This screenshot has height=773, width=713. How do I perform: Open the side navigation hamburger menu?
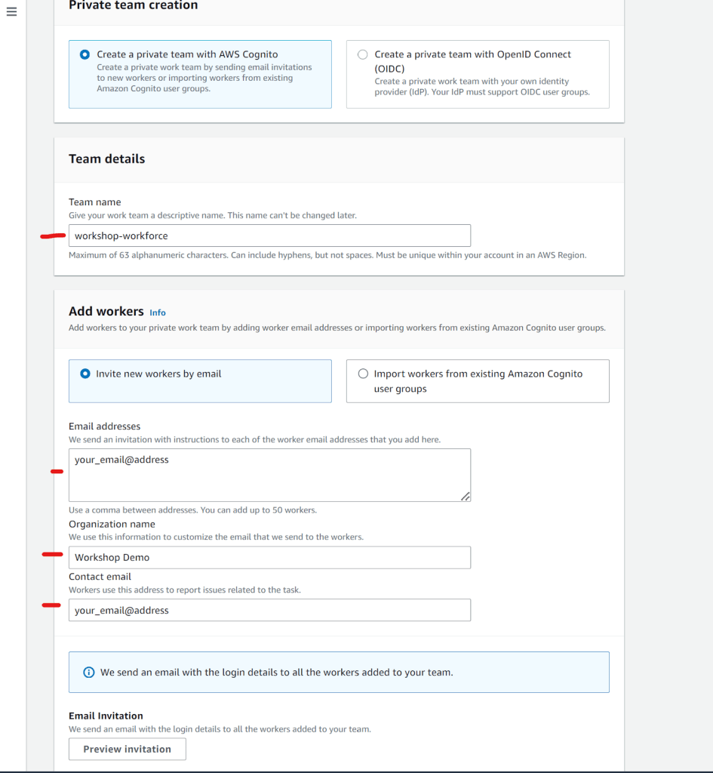(11, 13)
